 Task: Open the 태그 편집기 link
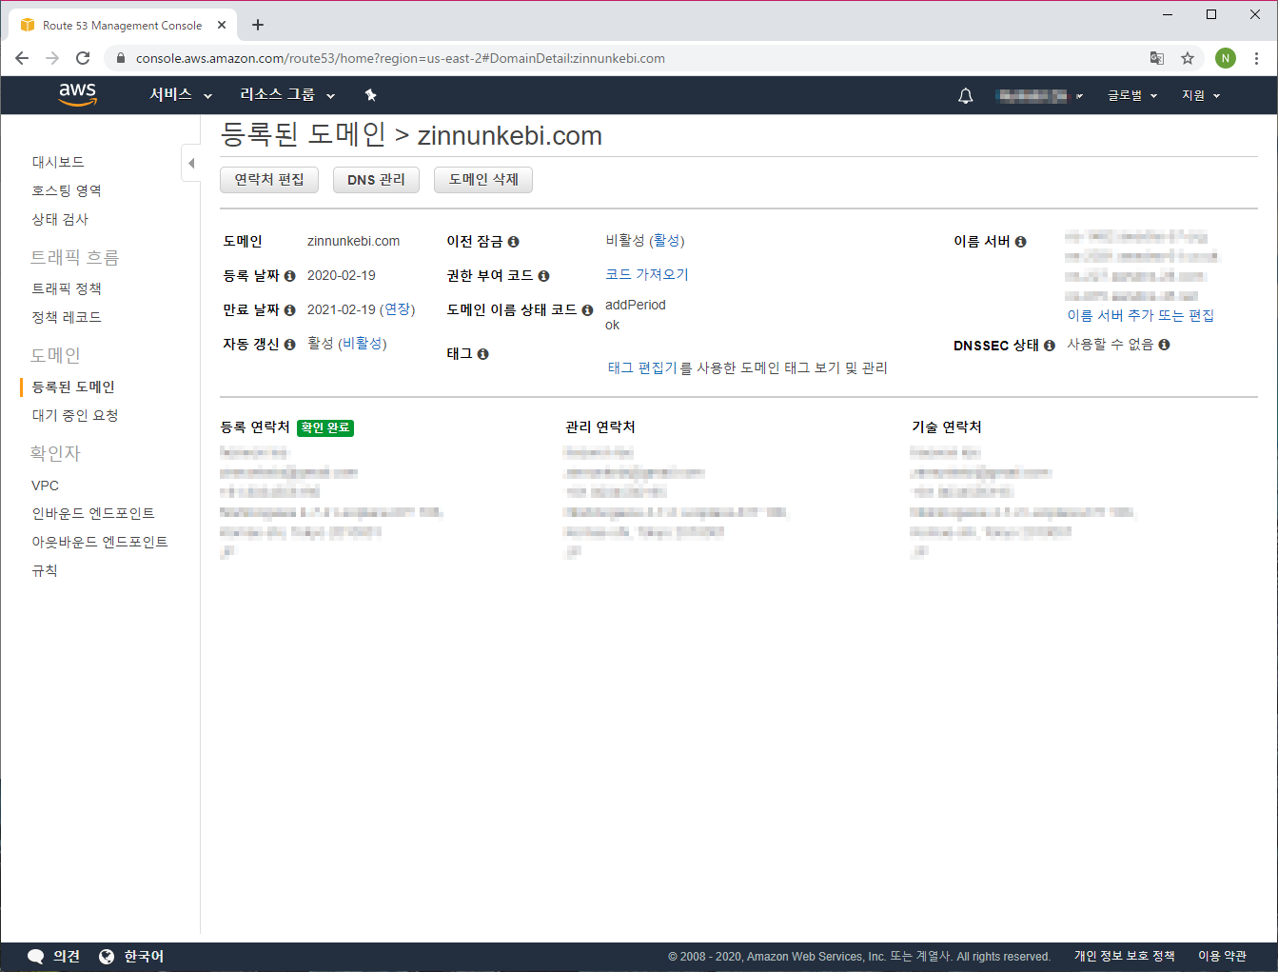tap(643, 368)
